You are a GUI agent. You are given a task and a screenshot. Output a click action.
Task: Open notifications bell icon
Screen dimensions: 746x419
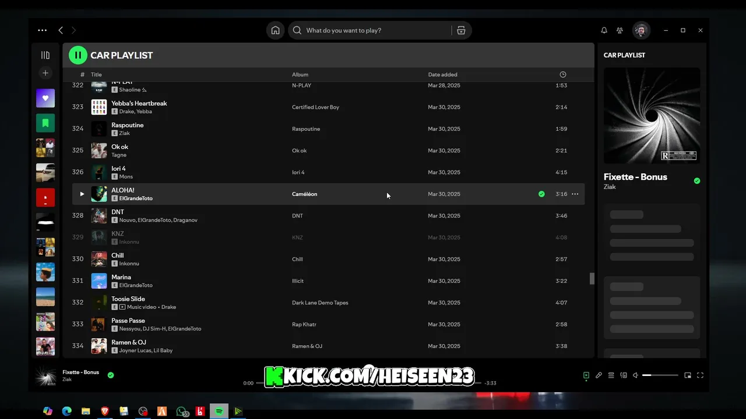(x=604, y=30)
